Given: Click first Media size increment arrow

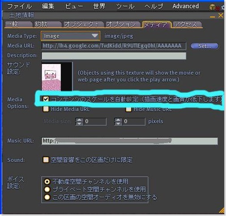Looking at the screenshot, I should [x=80, y=120].
